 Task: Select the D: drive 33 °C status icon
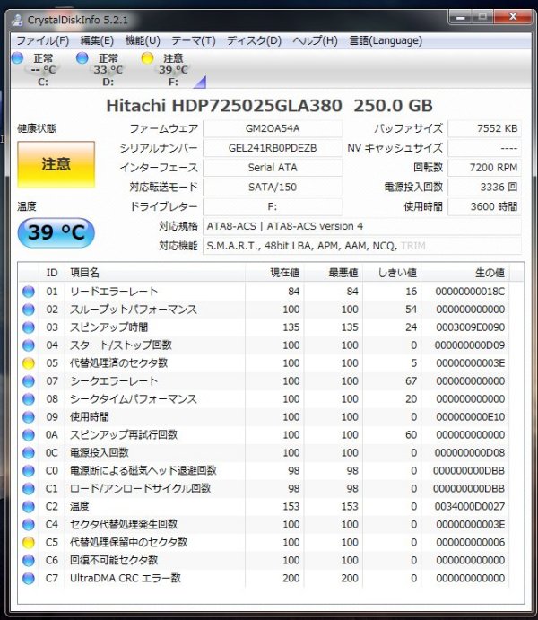tap(82, 58)
